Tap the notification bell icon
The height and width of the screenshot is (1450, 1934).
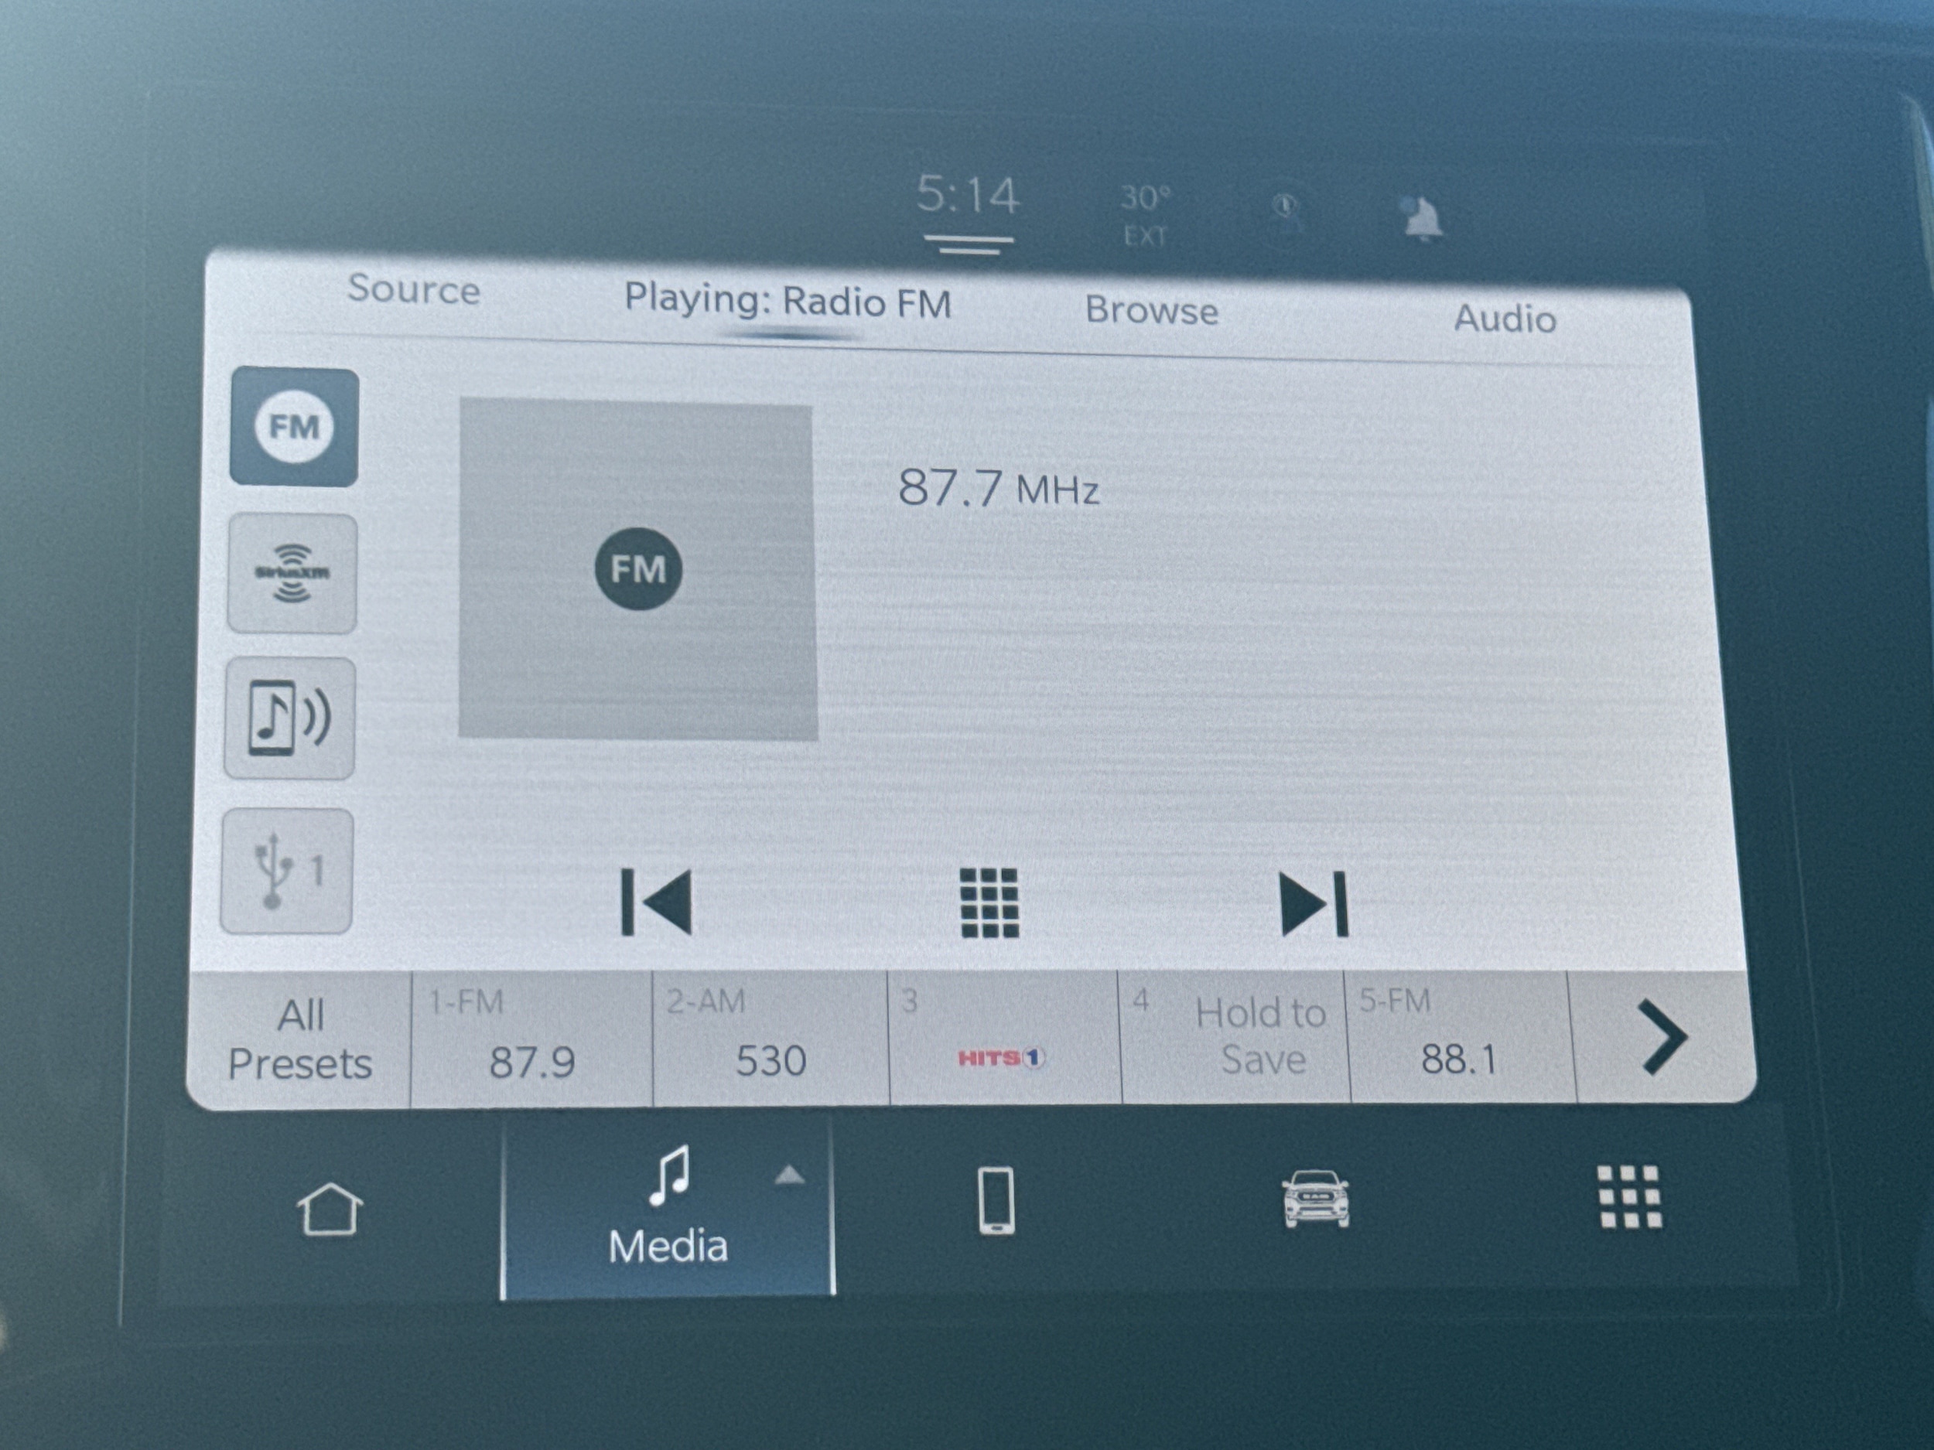point(1422,217)
